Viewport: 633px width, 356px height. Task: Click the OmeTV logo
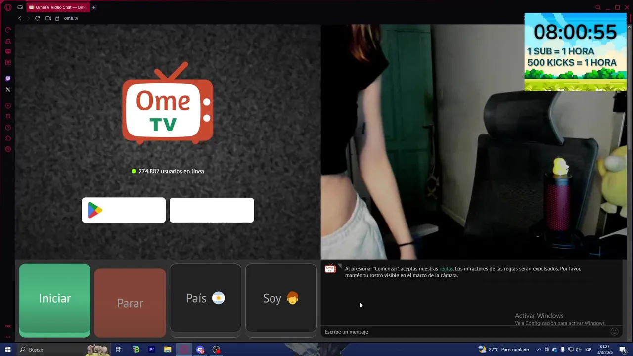[x=168, y=103]
